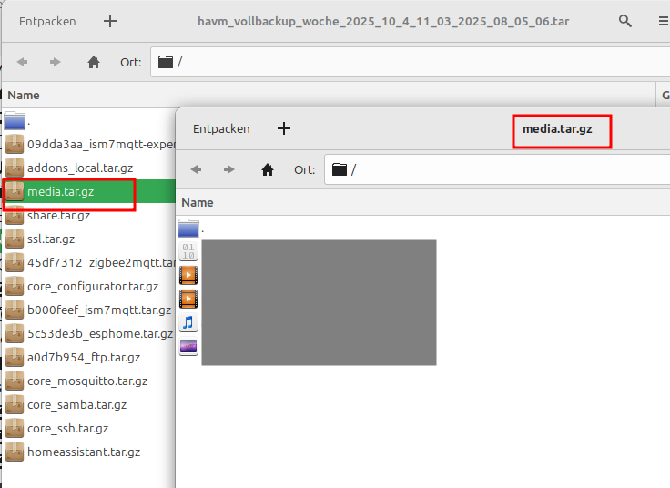
Task: Sort by the Name column in the media.tar.gz window
Action: tap(198, 202)
